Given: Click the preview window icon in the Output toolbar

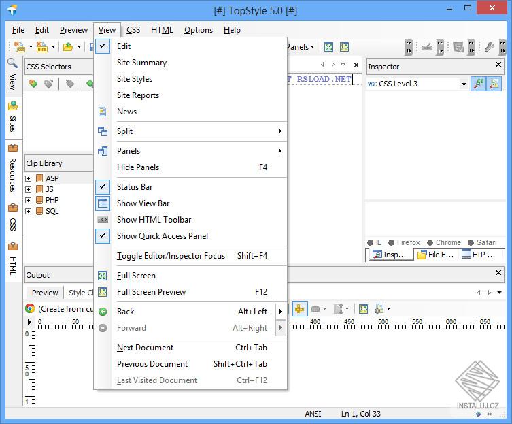Looking at the screenshot, I should 363,308.
